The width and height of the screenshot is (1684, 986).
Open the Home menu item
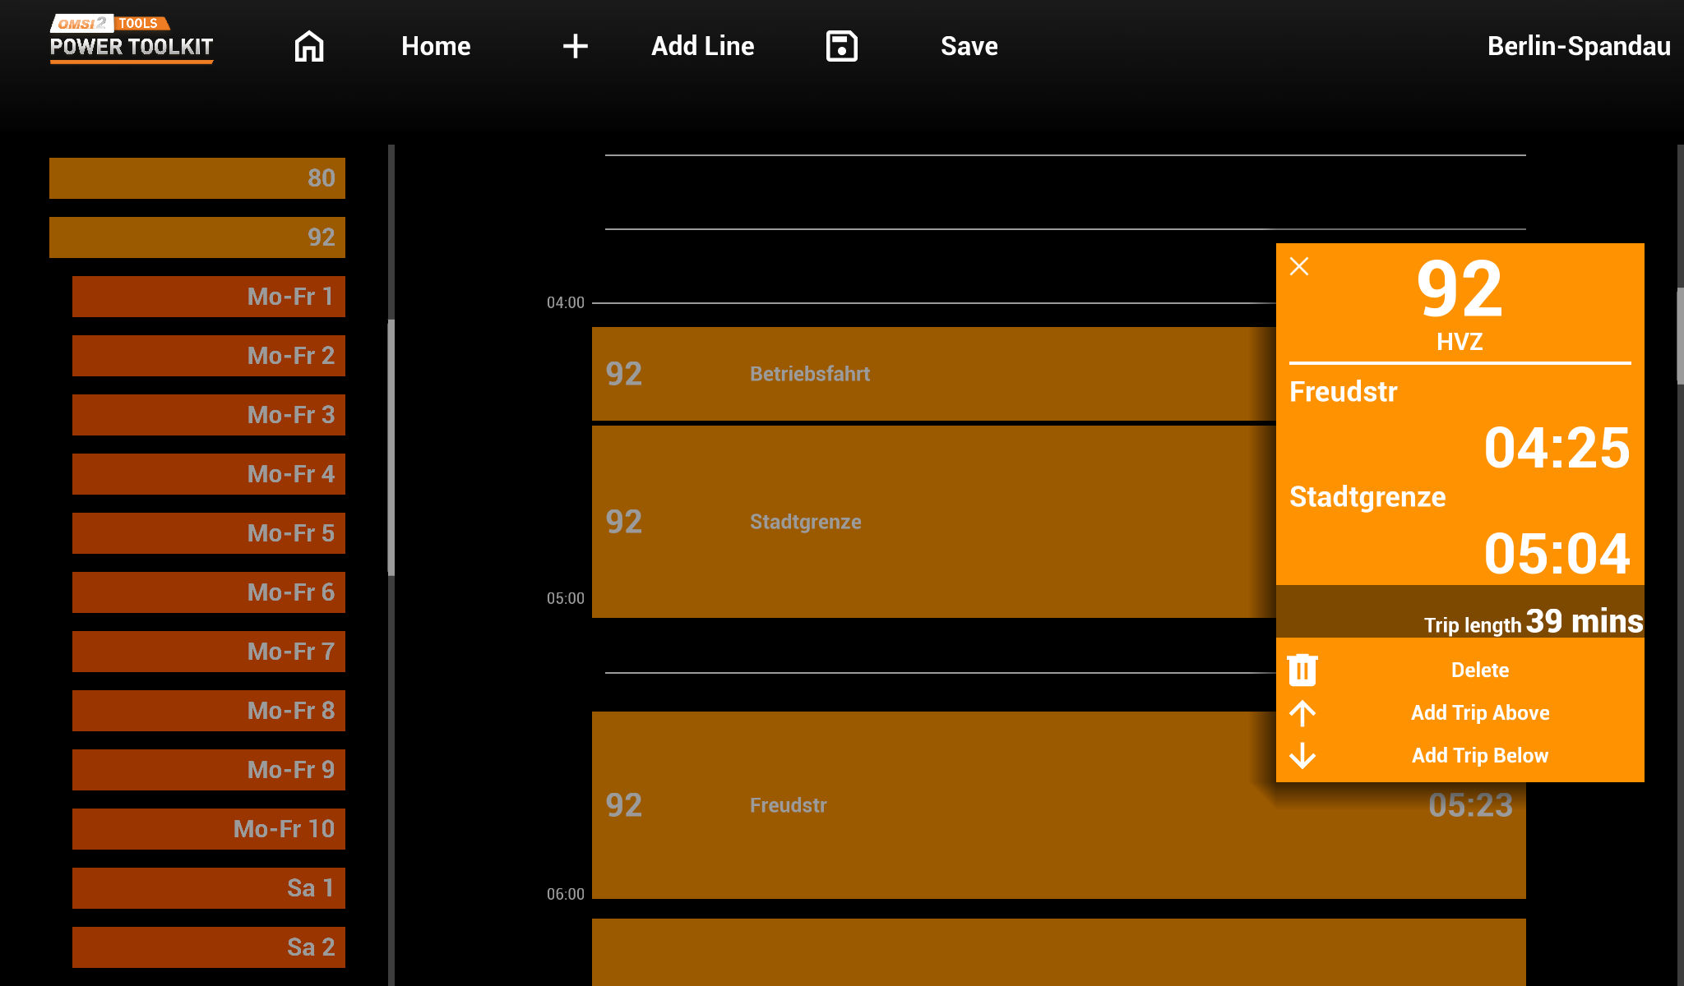pos(436,46)
